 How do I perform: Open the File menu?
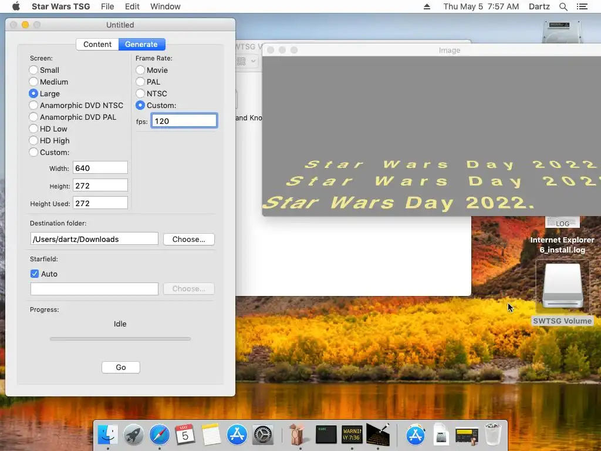click(107, 6)
